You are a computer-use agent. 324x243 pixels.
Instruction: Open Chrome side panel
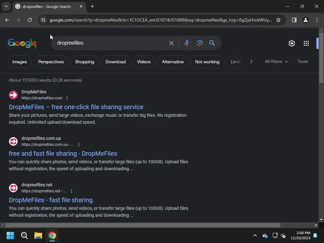[294, 20]
